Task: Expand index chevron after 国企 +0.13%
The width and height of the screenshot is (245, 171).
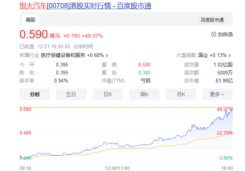Action: tap(229, 55)
